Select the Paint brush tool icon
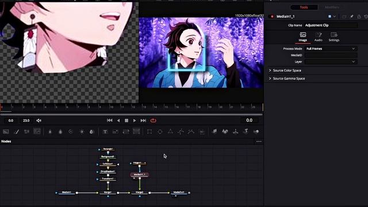The width and height of the screenshot is (368, 207). (x=17, y=132)
